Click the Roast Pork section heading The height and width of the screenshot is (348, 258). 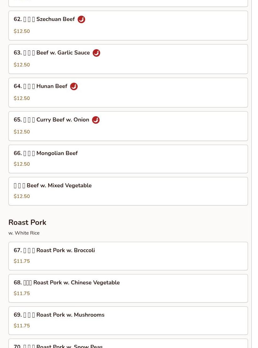point(27,222)
